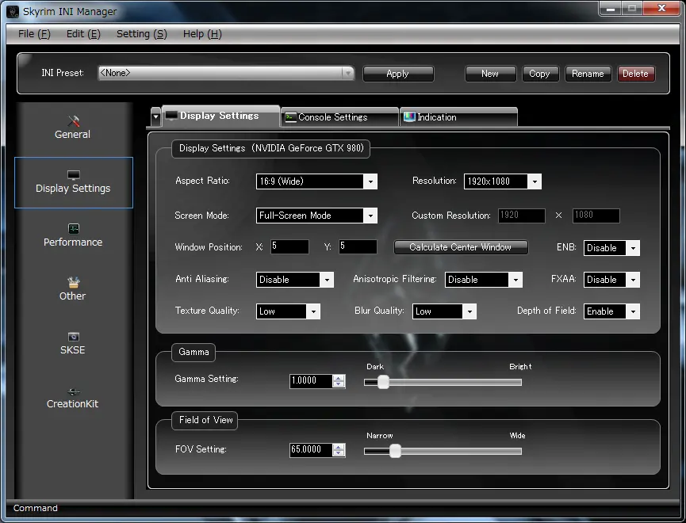Open the Texture Quality dropdown
The width and height of the screenshot is (686, 523).
[x=288, y=311]
